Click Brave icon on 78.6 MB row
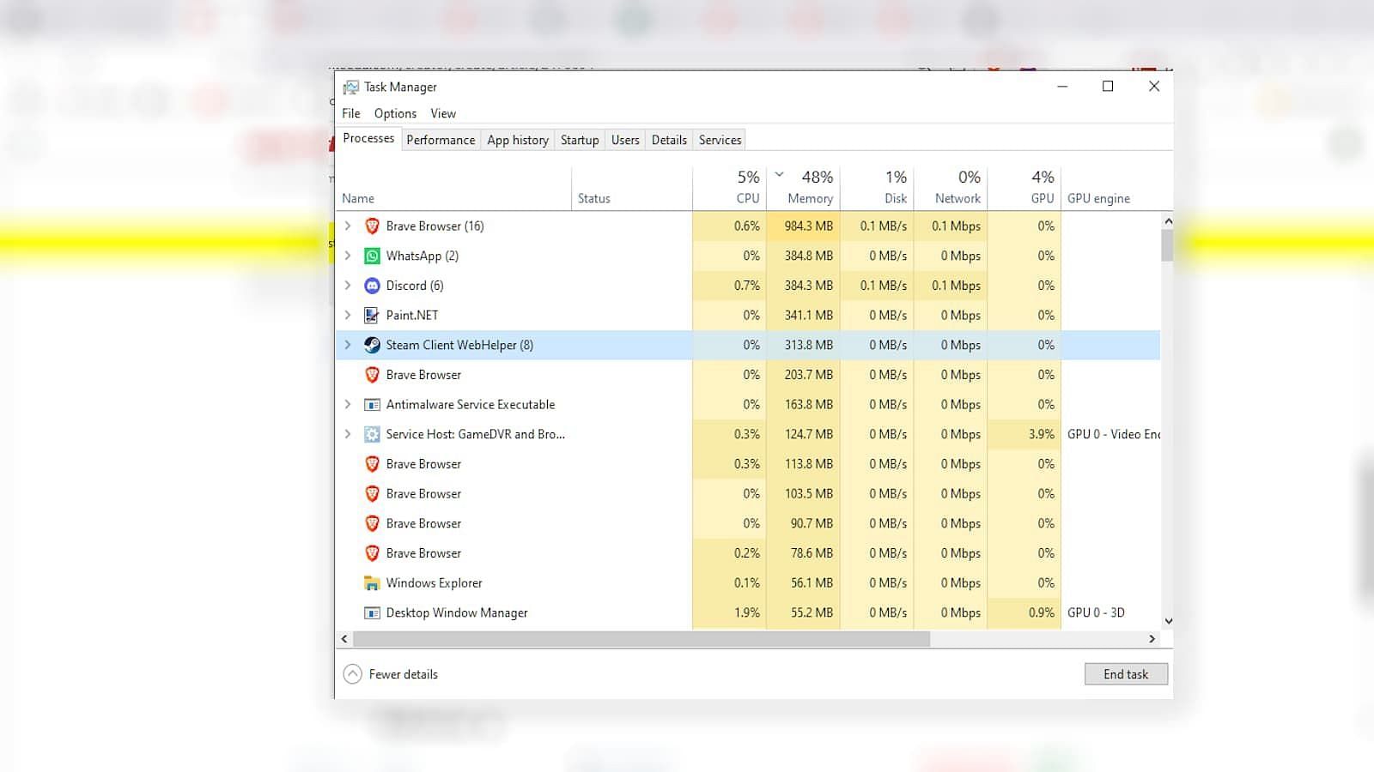Screen dimensions: 1374x772 [x=372, y=553]
